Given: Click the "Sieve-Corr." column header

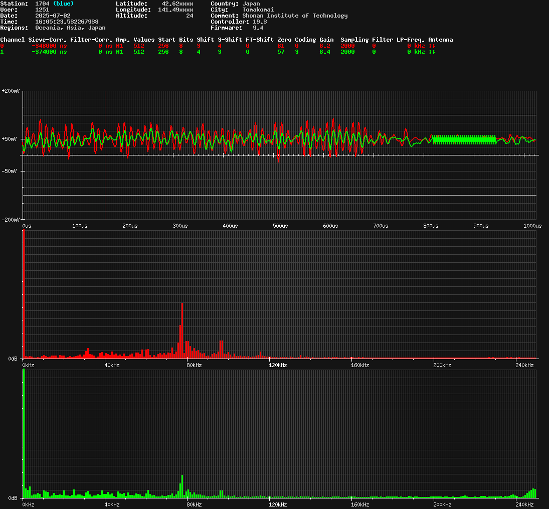Looking at the screenshot, I should 48,40.
